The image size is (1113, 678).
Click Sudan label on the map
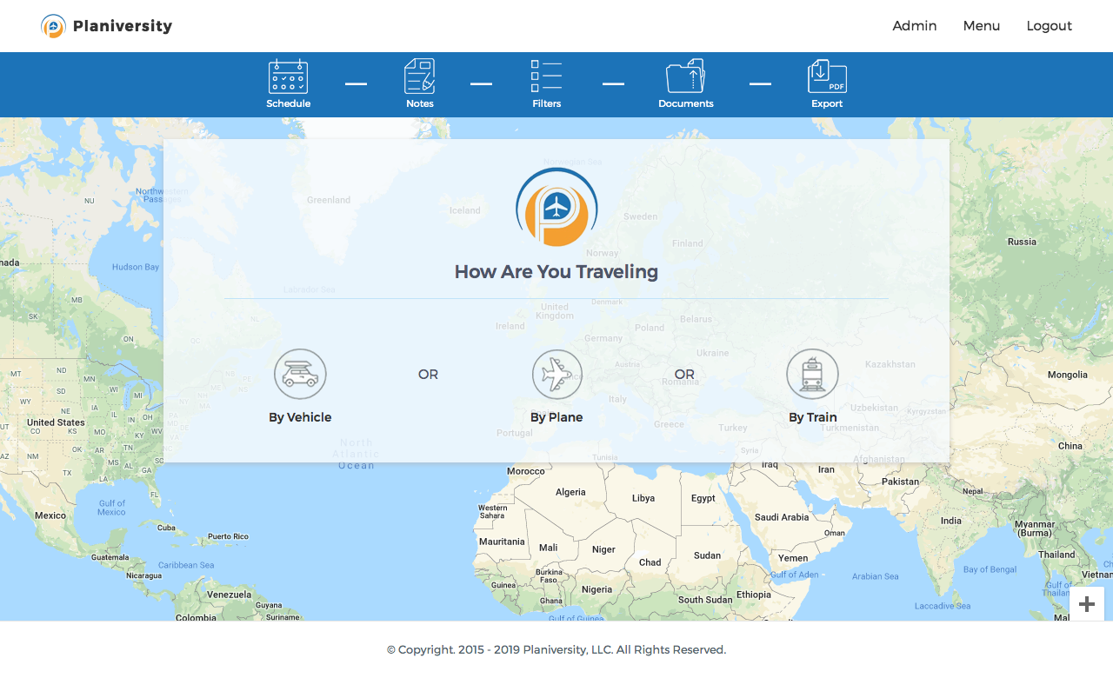point(707,555)
